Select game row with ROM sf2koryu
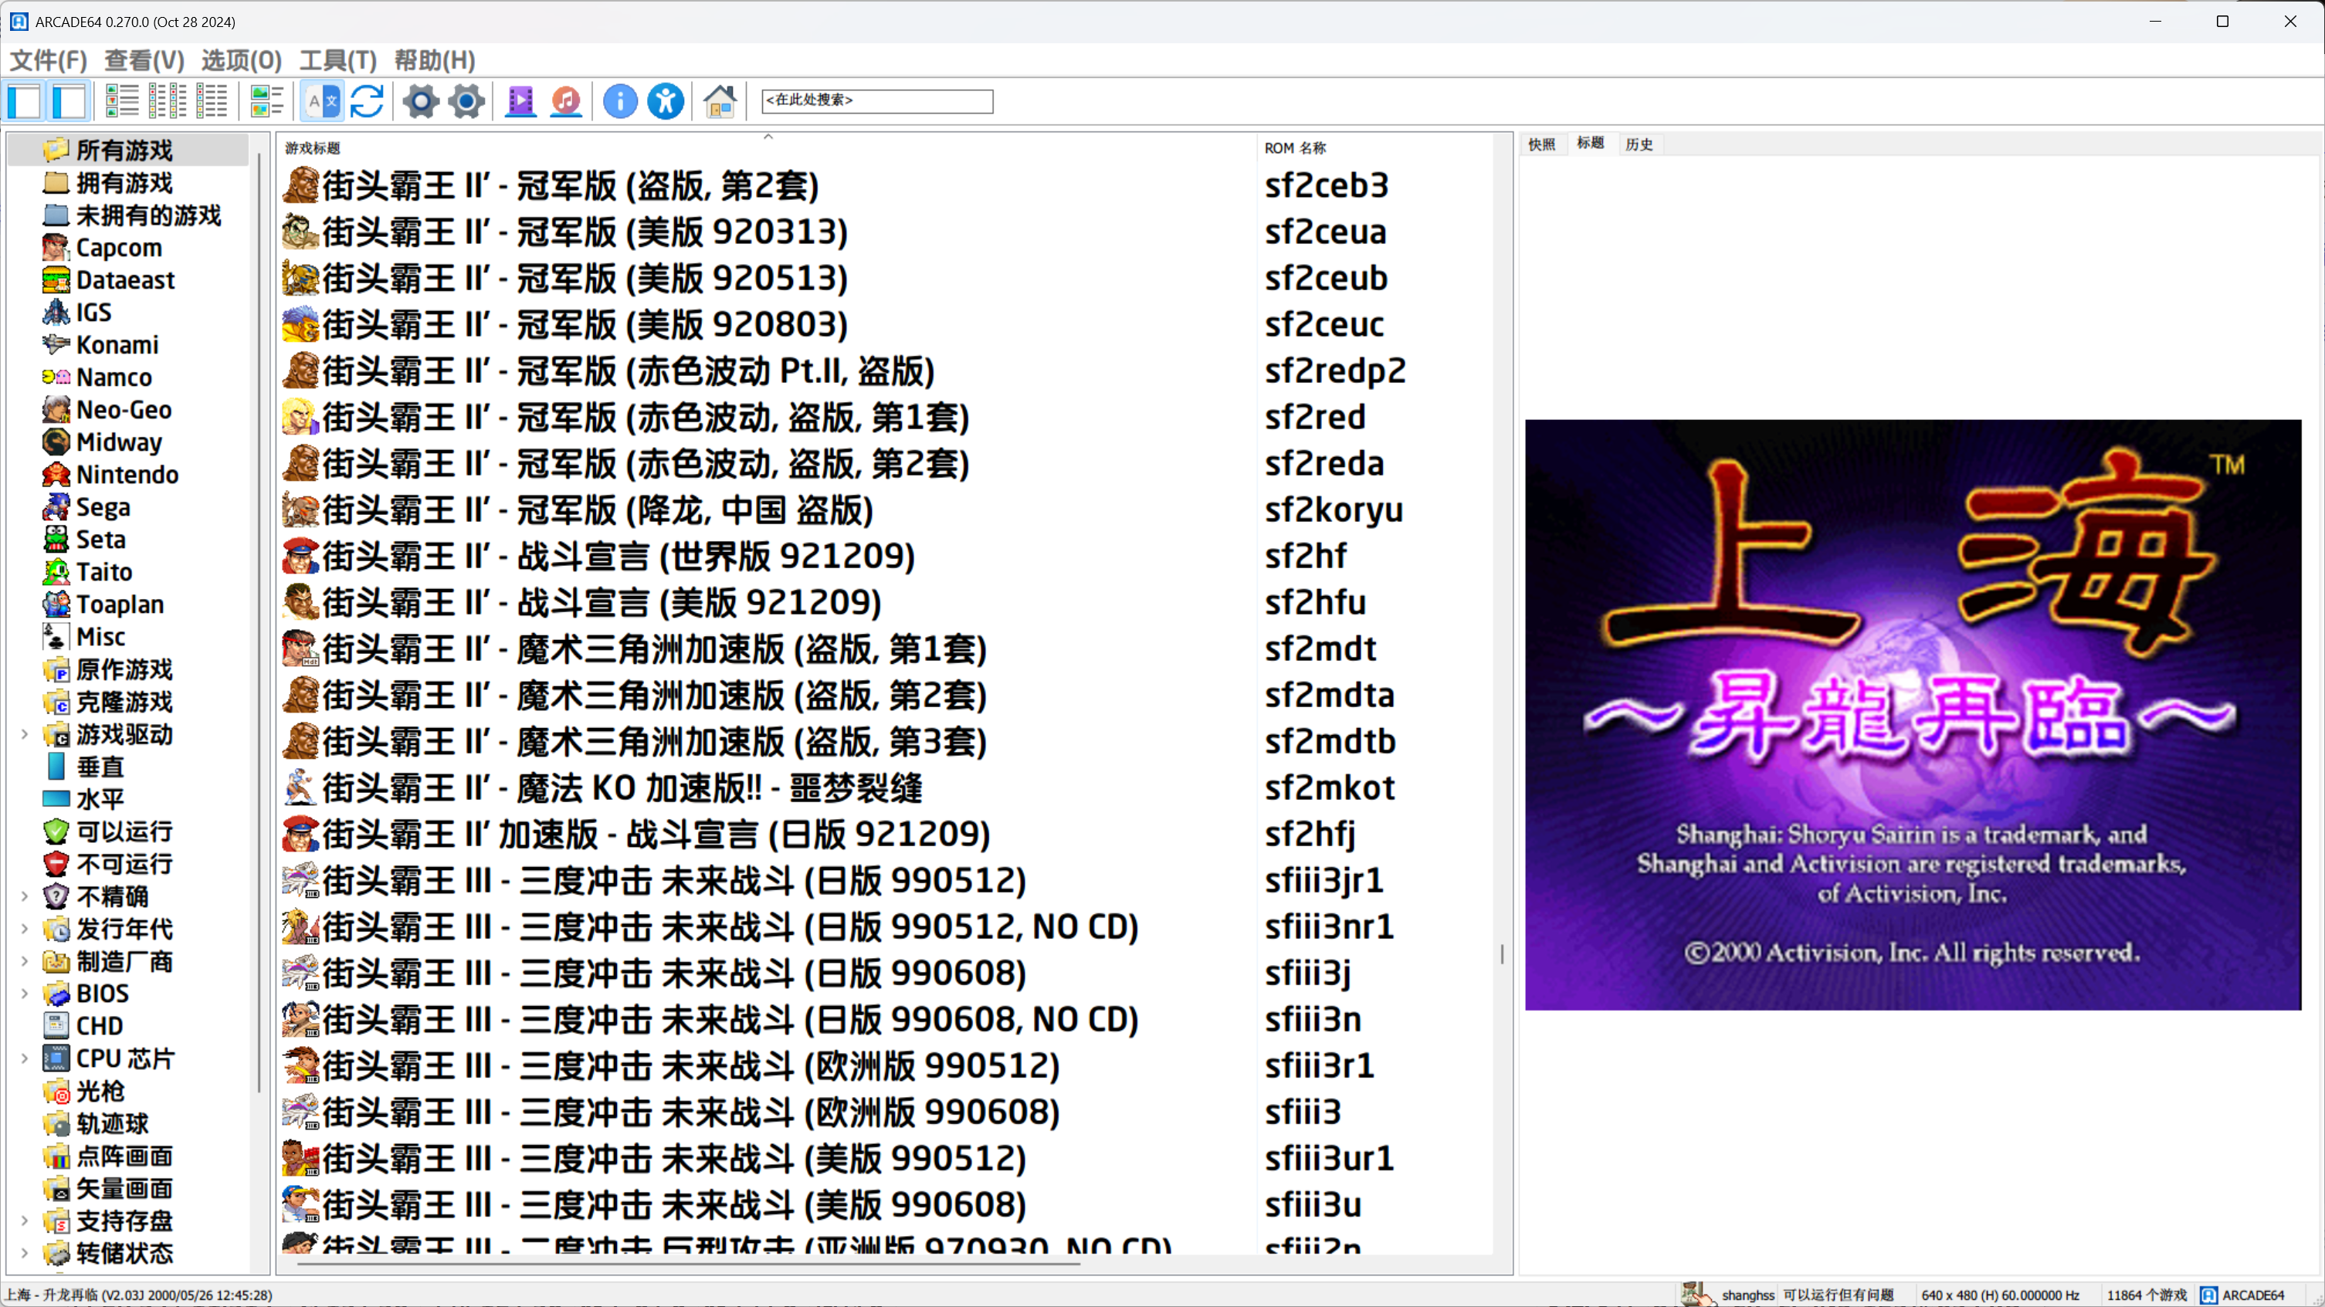 click(x=884, y=510)
